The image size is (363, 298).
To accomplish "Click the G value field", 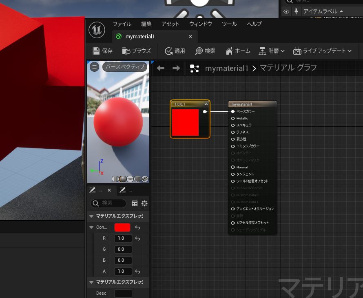I will (123, 249).
